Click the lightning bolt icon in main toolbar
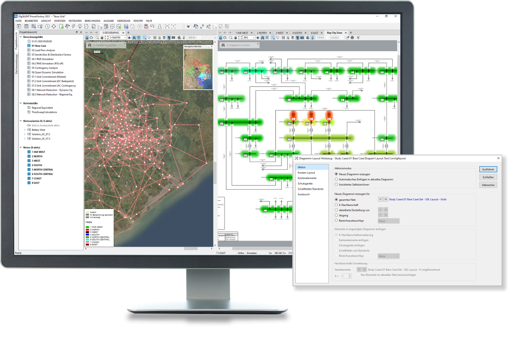 click(73, 27)
